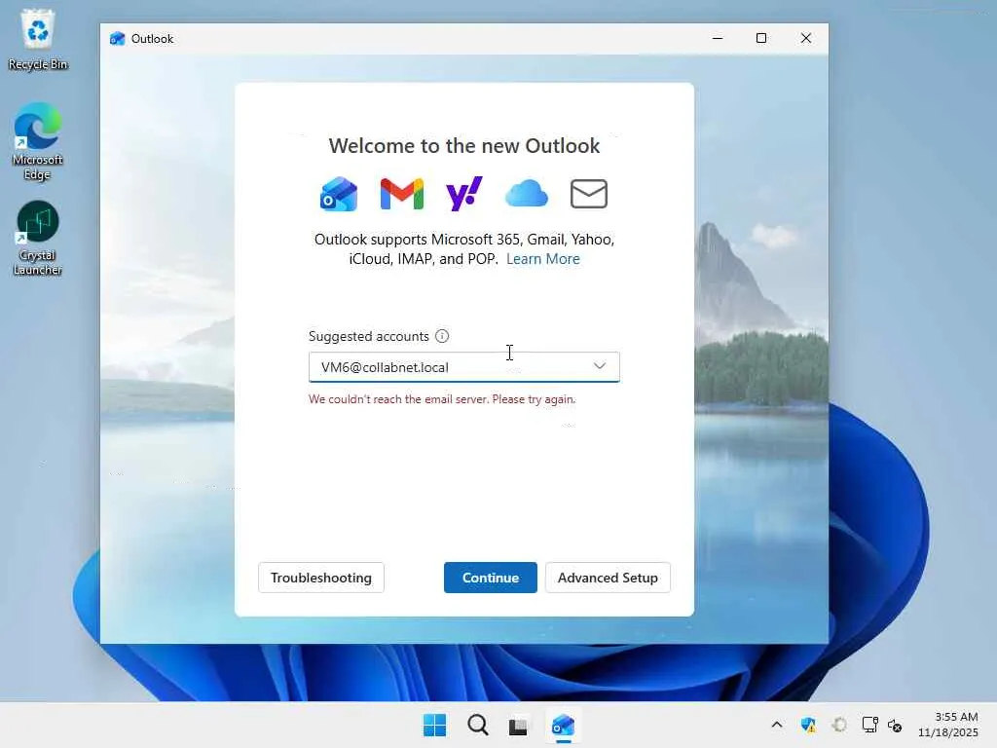The height and width of the screenshot is (748, 997).
Task: Open the clock and date flyout
Action: click(947, 725)
